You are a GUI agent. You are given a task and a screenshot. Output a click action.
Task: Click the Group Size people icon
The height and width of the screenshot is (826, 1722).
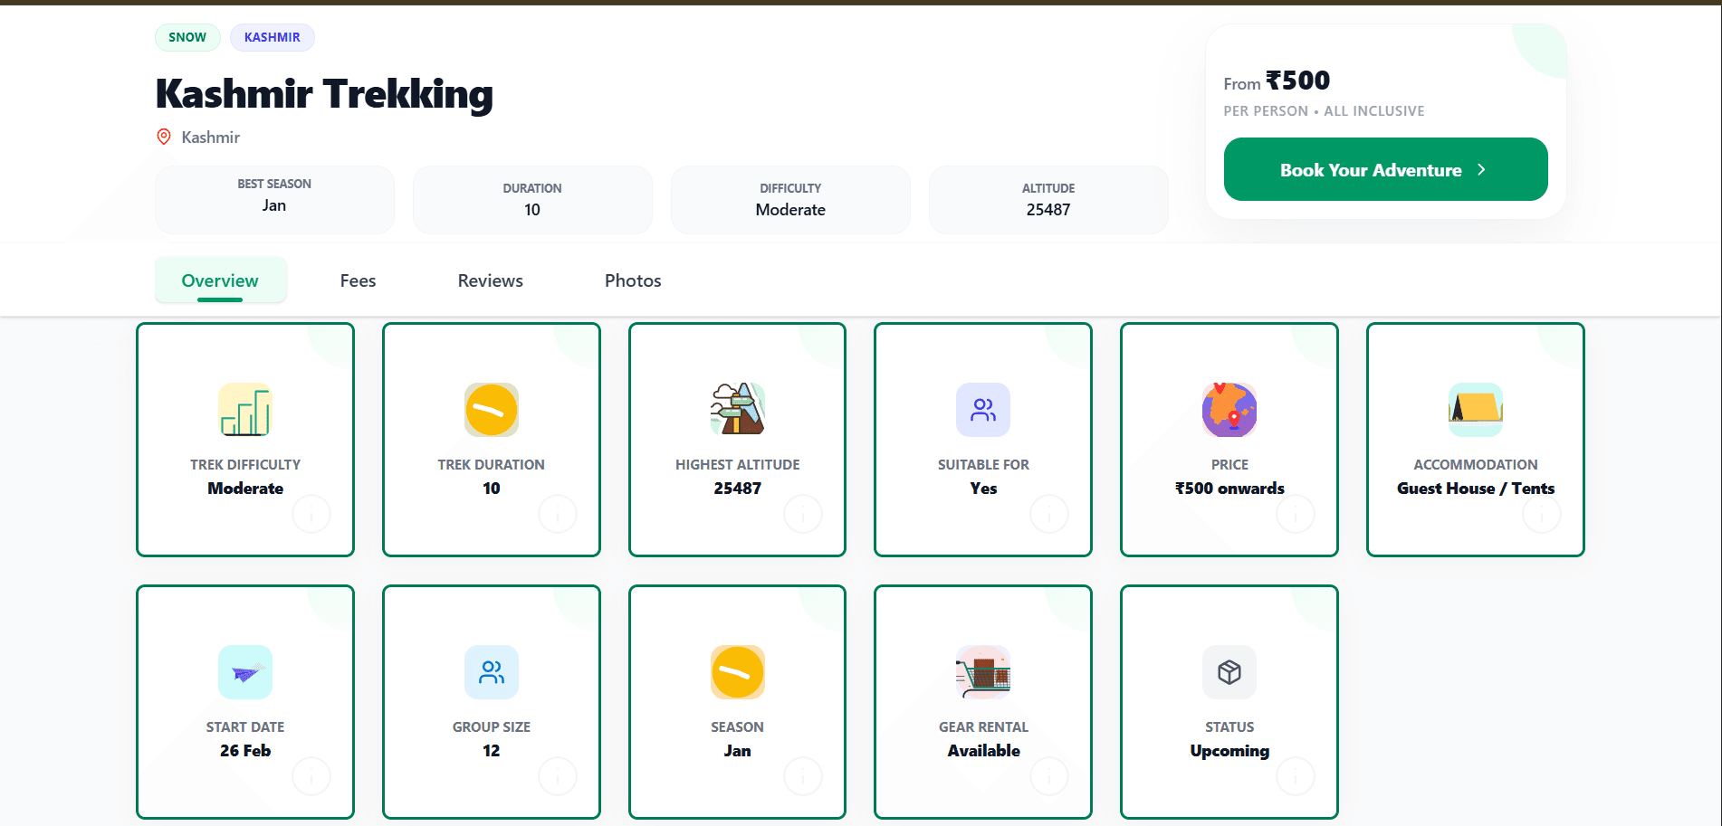(x=492, y=672)
